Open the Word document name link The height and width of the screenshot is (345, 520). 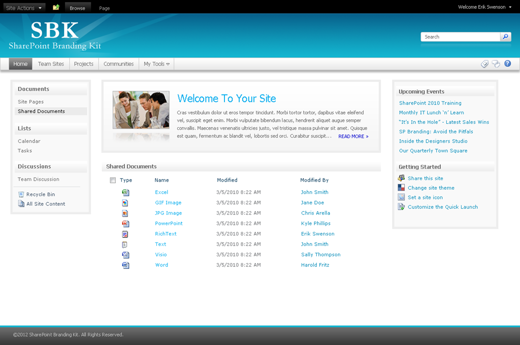[161, 265]
